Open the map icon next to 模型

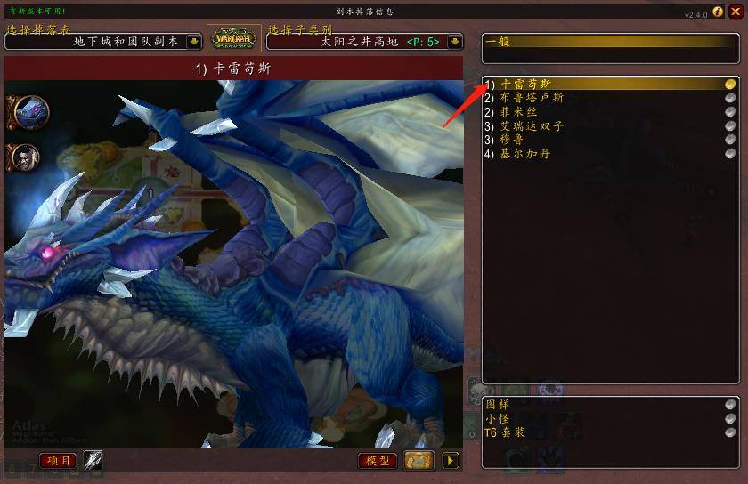[419, 461]
